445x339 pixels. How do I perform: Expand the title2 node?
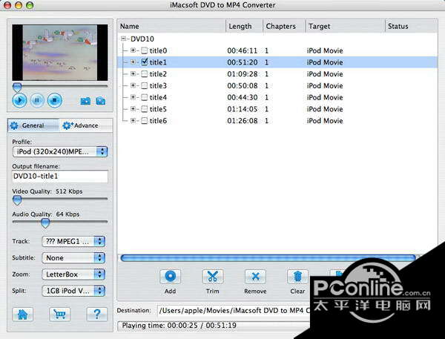click(133, 74)
